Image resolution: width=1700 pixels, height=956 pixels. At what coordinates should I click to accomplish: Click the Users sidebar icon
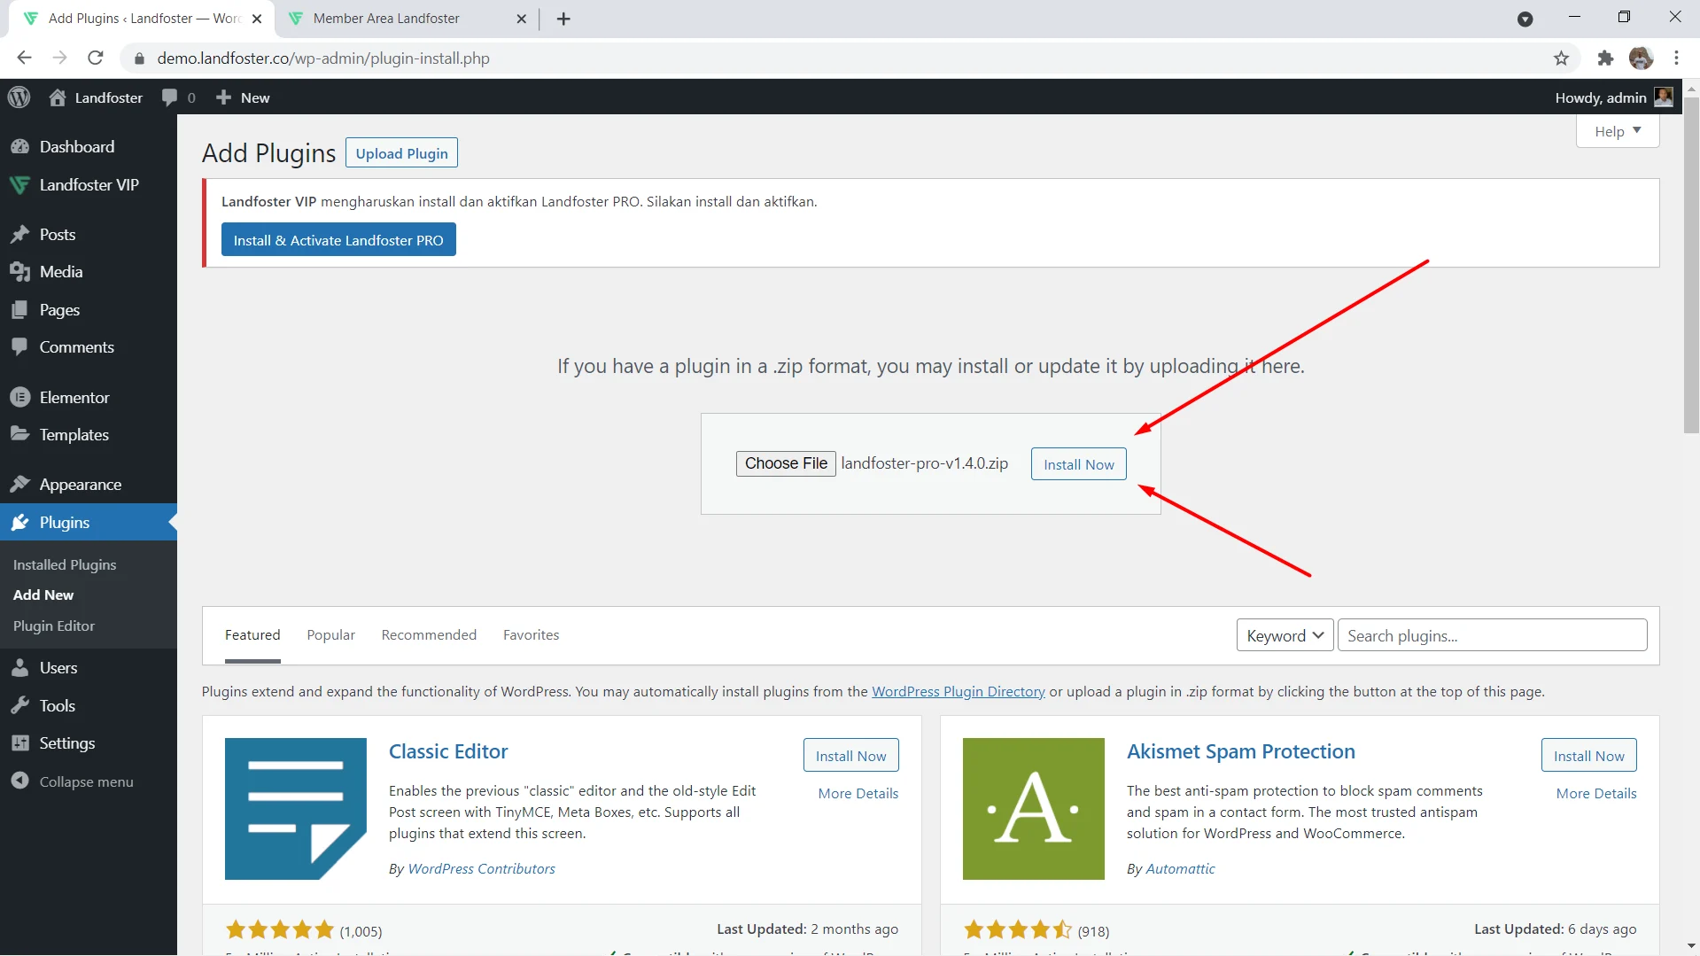(x=19, y=668)
